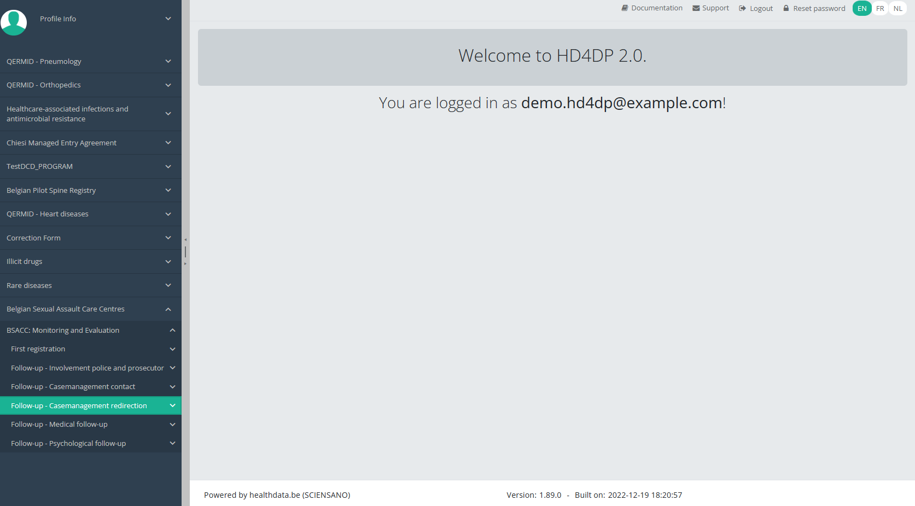Click the Support envelope icon

coord(696,8)
